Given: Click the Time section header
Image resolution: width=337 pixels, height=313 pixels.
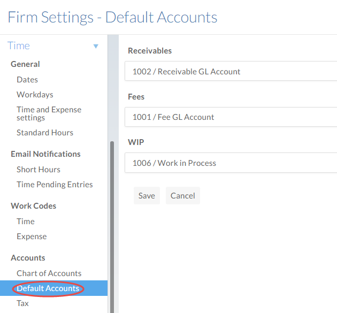Looking at the screenshot, I should [19, 46].
